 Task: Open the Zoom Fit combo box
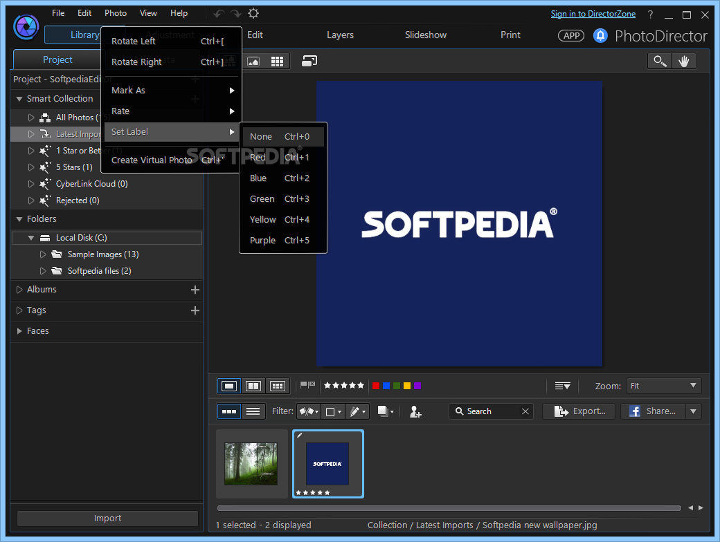coord(663,386)
